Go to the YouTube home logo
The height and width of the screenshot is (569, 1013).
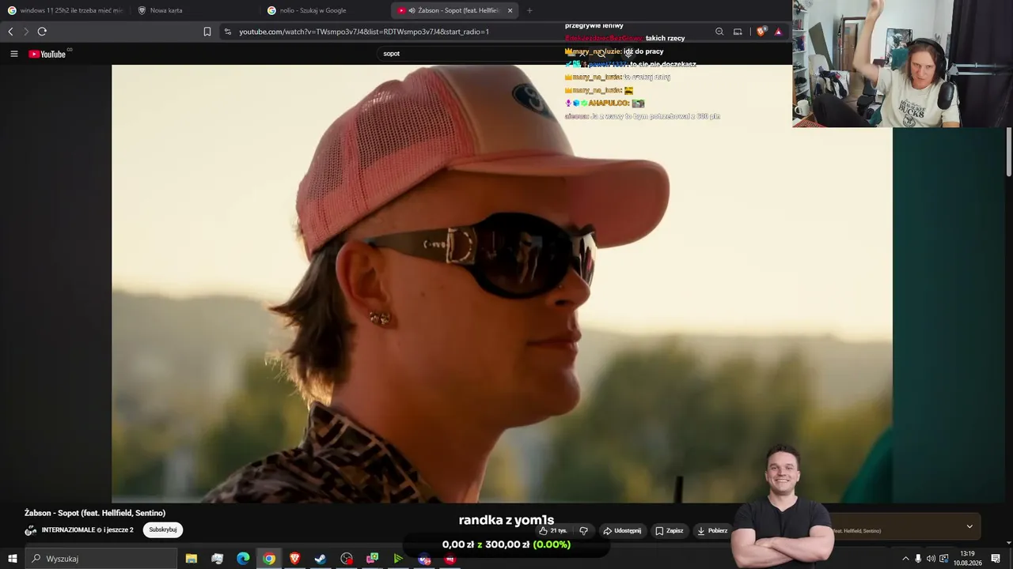[47, 54]
